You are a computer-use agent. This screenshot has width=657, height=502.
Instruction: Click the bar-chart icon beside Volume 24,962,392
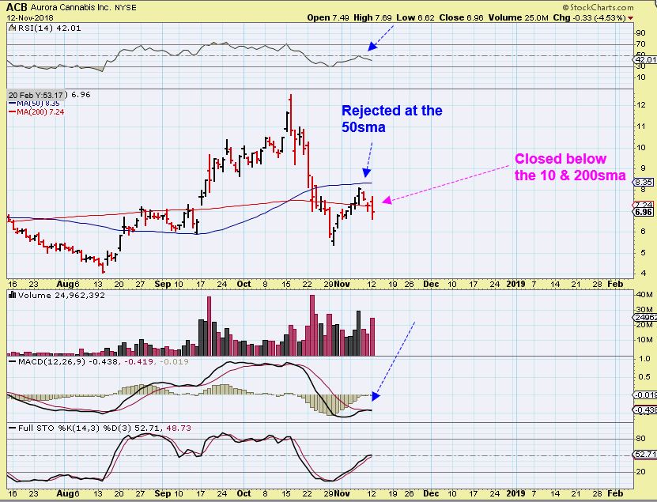point(12,295)
